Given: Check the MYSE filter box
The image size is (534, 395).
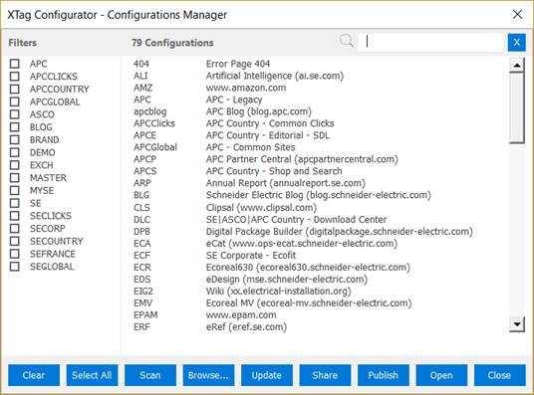Looking at the screenshot, I should 15,190.
